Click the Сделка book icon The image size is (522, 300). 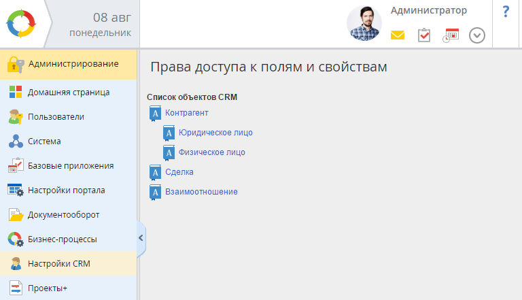(155, 173)
